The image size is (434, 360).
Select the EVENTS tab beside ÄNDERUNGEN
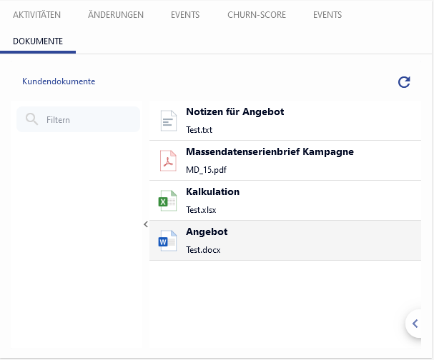[x=185, y=15]
